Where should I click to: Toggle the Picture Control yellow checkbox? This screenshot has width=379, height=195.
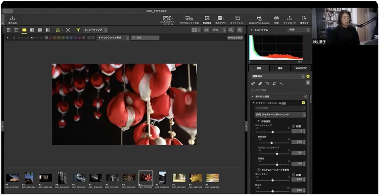point(303,103)
